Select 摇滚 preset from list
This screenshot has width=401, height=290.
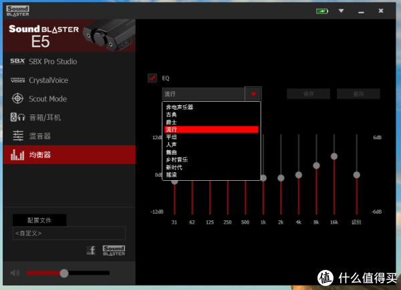[x=211, y=175]
